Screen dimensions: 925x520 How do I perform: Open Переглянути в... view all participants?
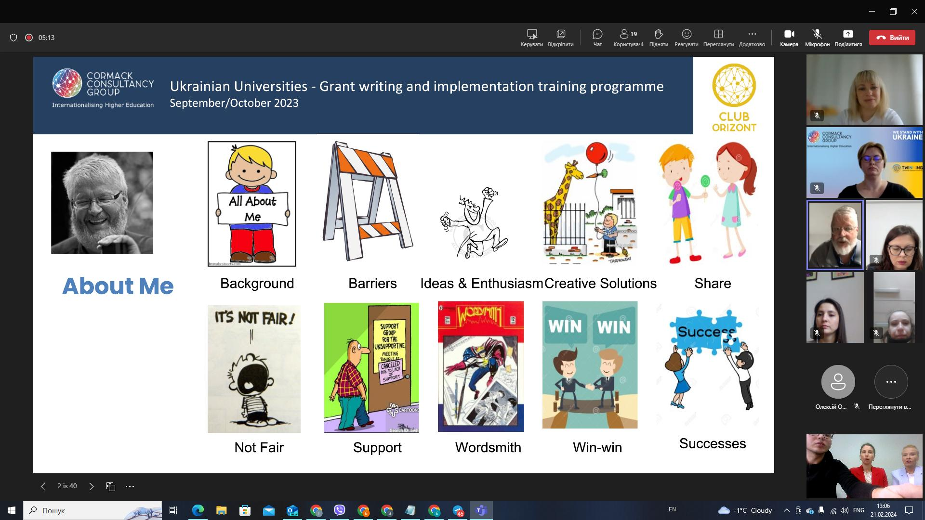891,382
